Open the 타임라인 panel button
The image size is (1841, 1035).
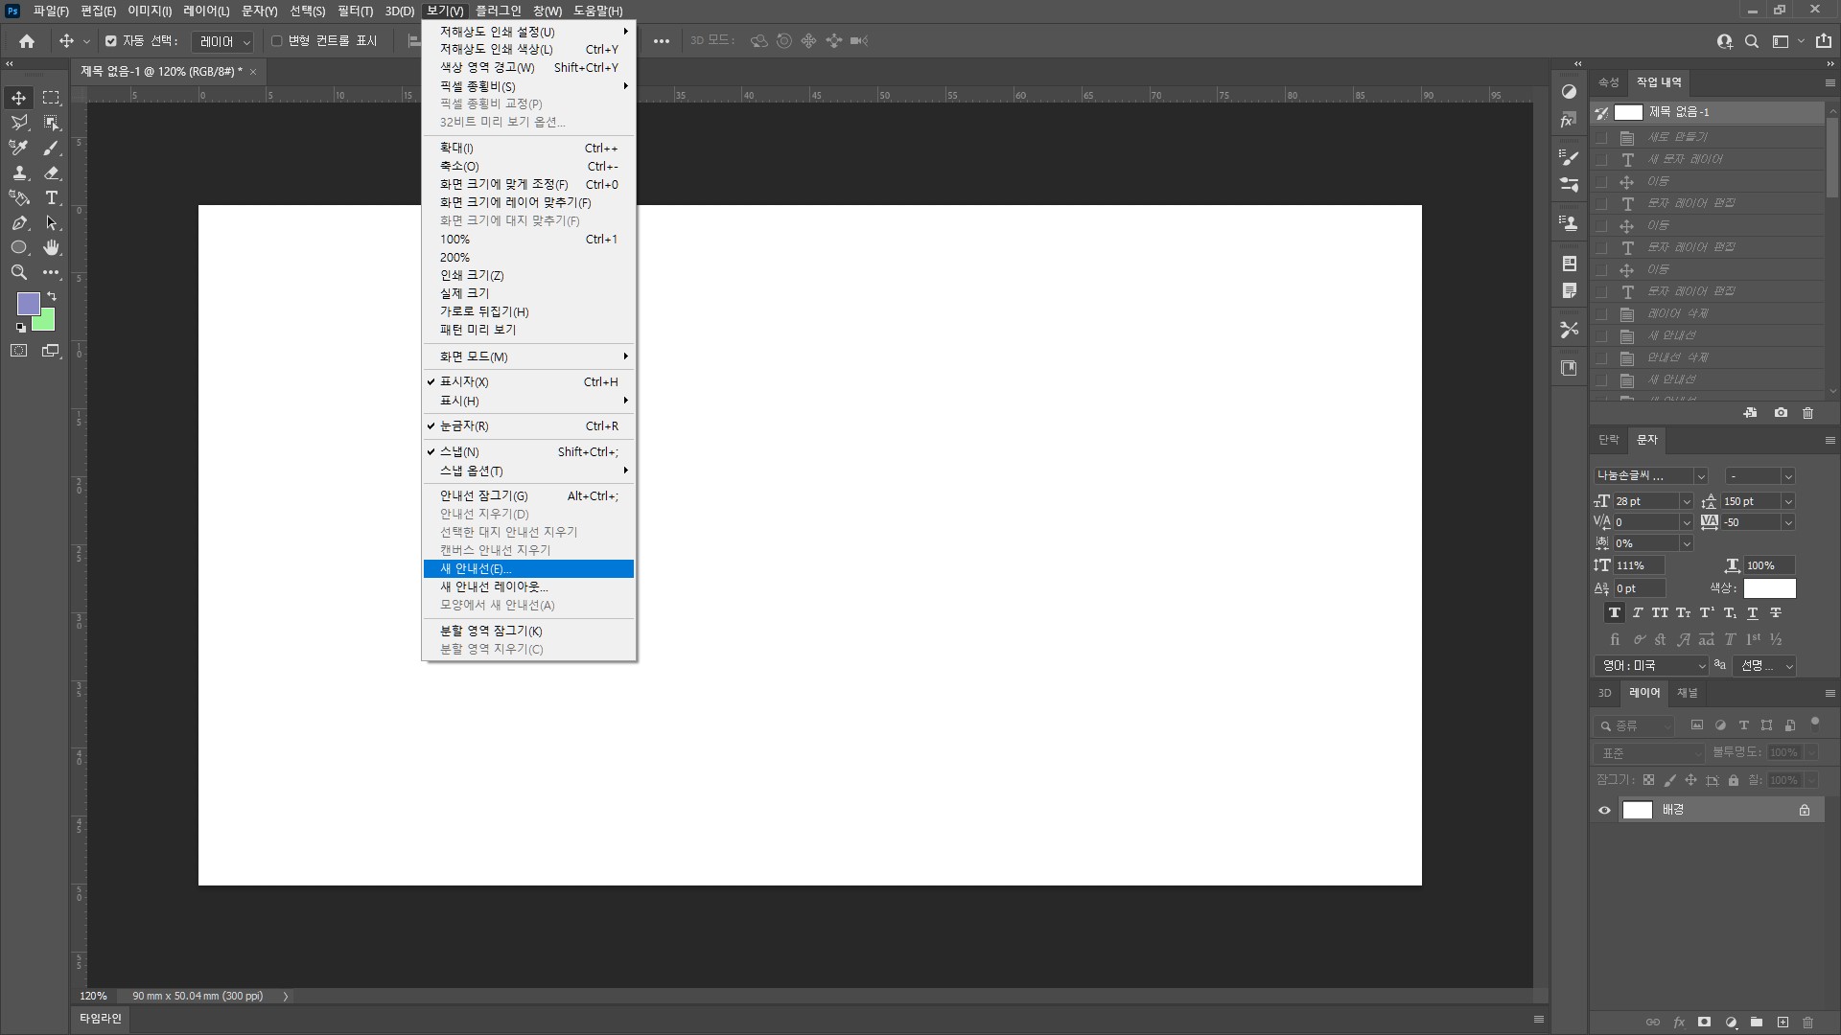point(101,1019)
